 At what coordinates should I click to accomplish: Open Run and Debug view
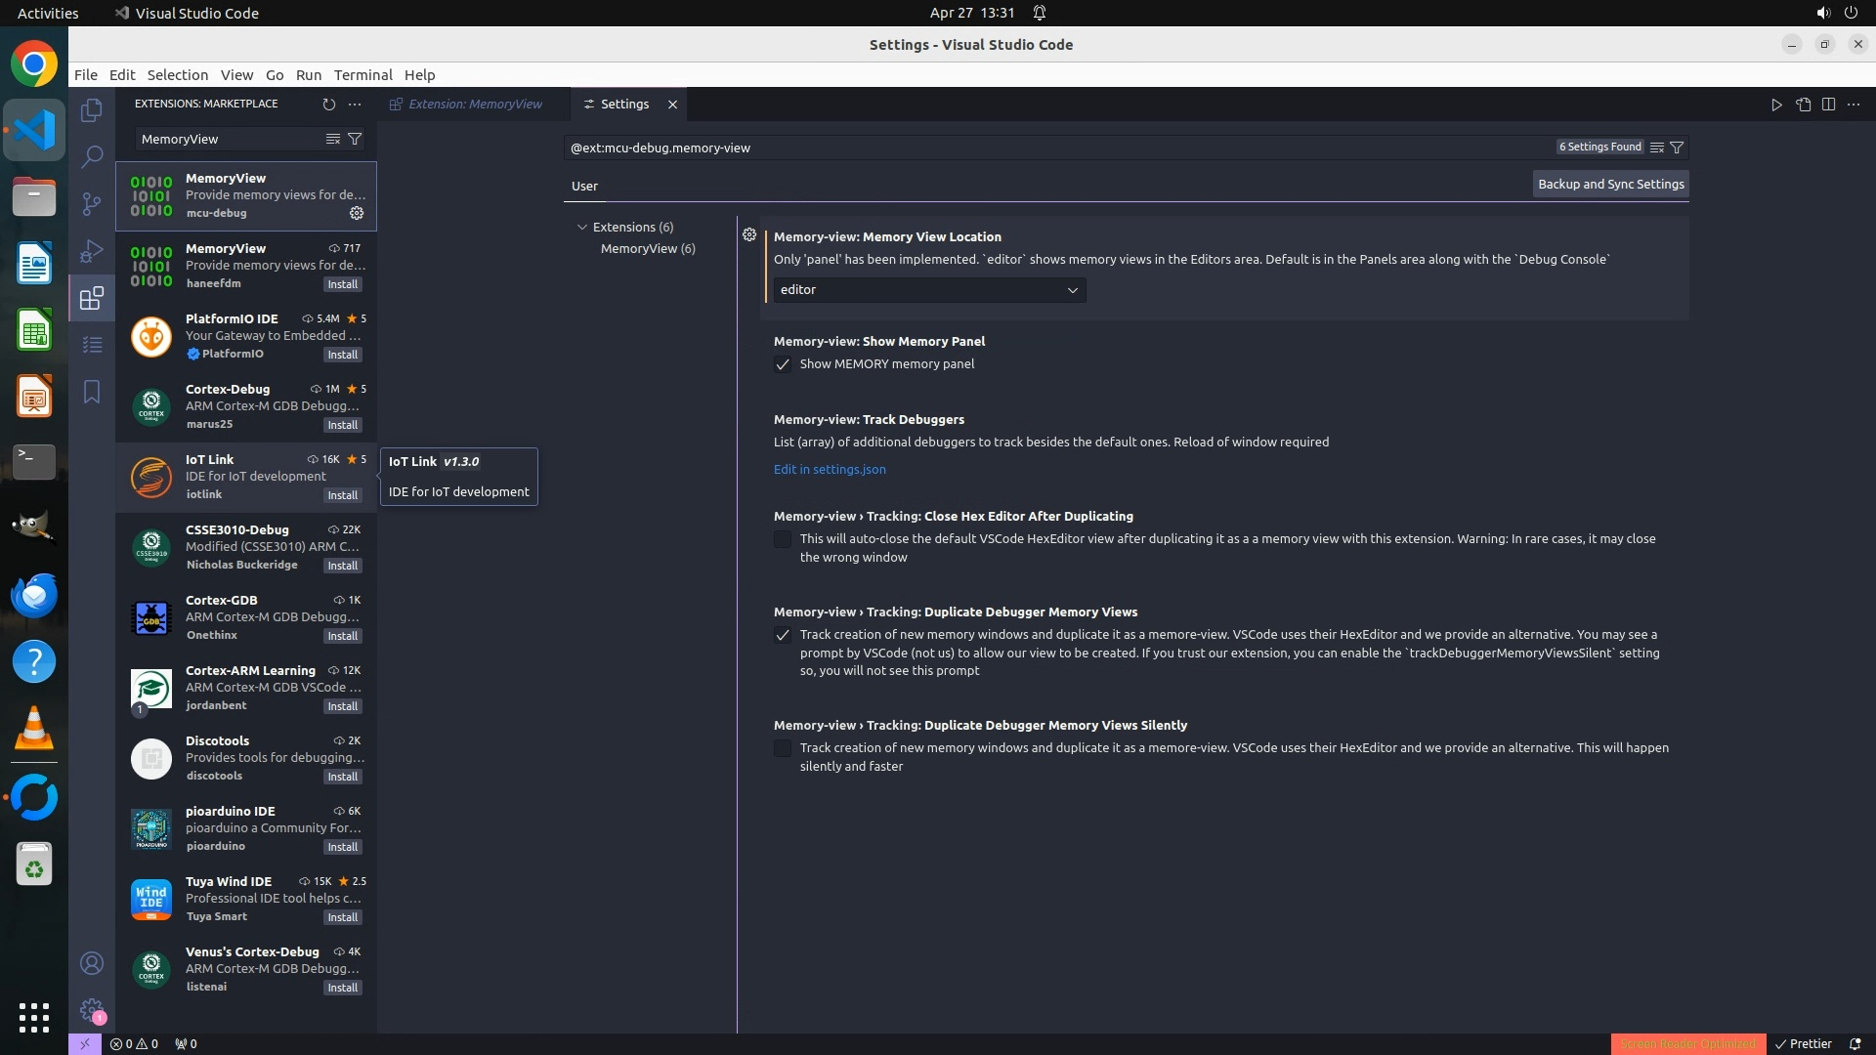92,251
